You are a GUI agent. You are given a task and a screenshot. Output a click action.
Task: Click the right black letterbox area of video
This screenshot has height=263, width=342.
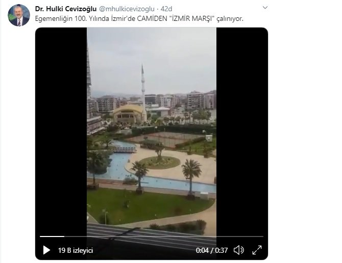242,130
